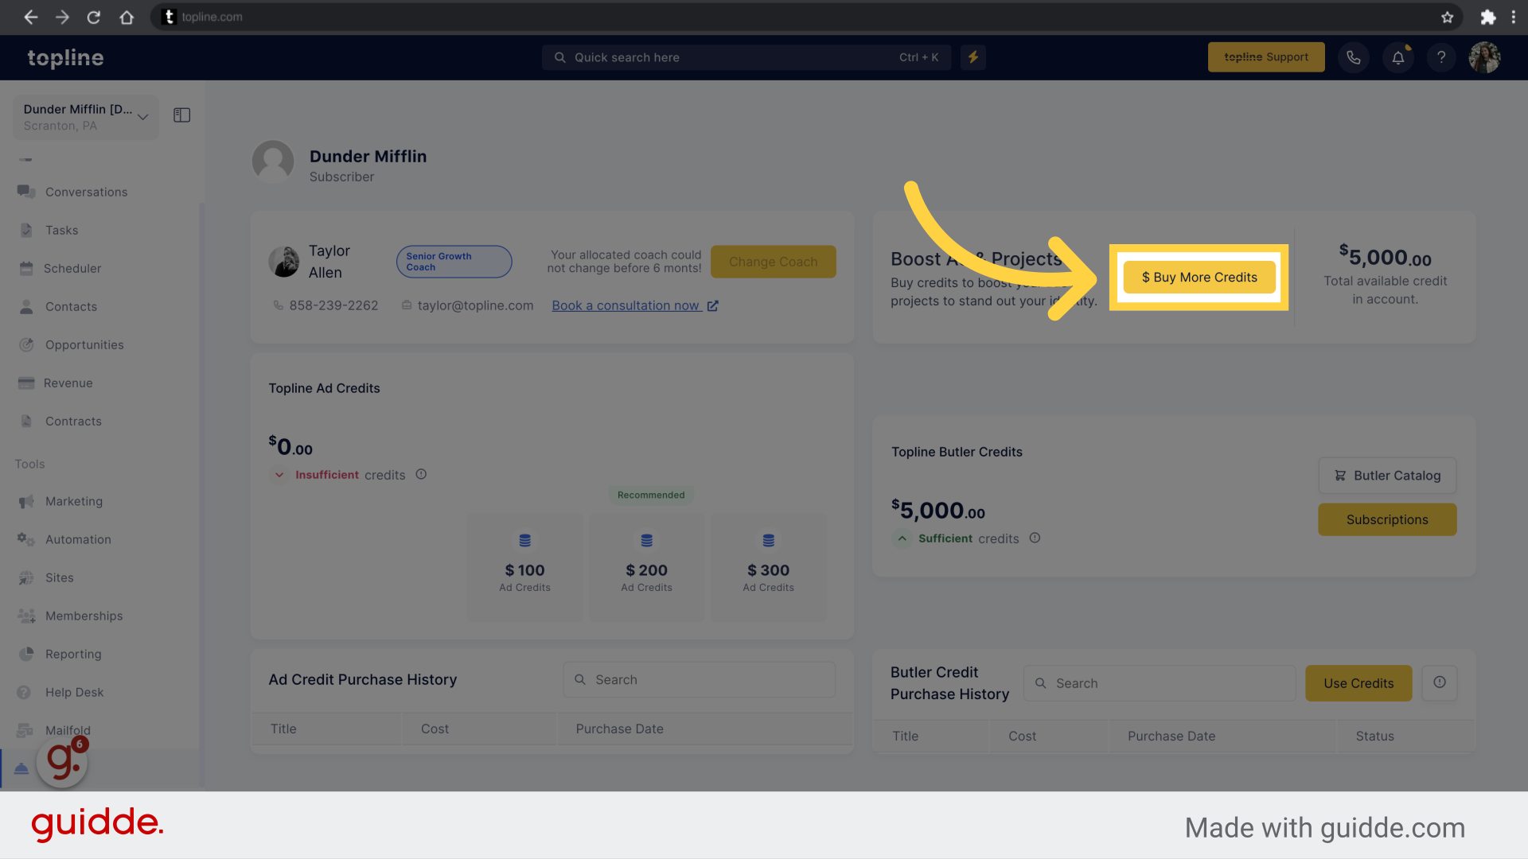Open Memberships in the sidebar

point(84,616)
